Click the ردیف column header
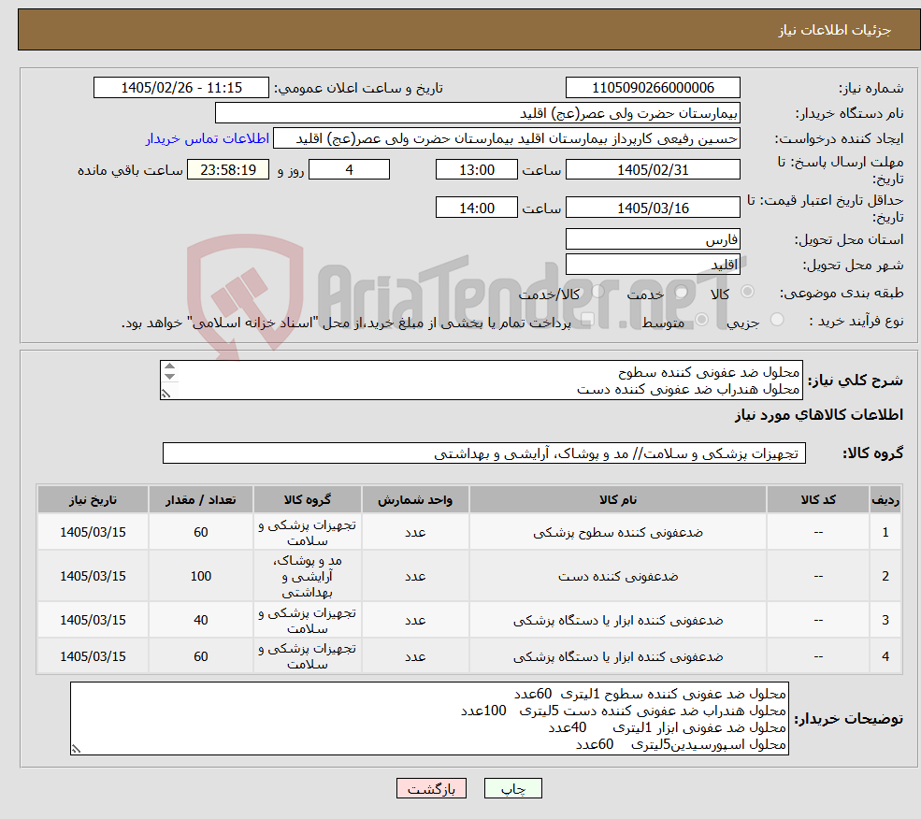 coord(885,499)
